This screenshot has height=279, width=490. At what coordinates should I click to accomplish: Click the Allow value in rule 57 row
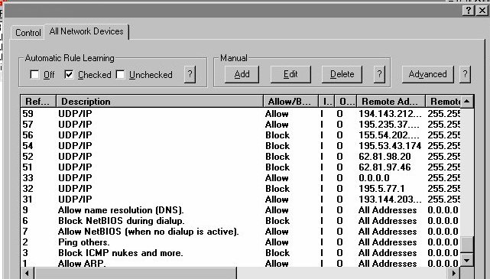coord(277,125)
